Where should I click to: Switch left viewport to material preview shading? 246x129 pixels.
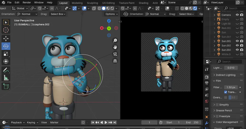(x=108, y=8)
